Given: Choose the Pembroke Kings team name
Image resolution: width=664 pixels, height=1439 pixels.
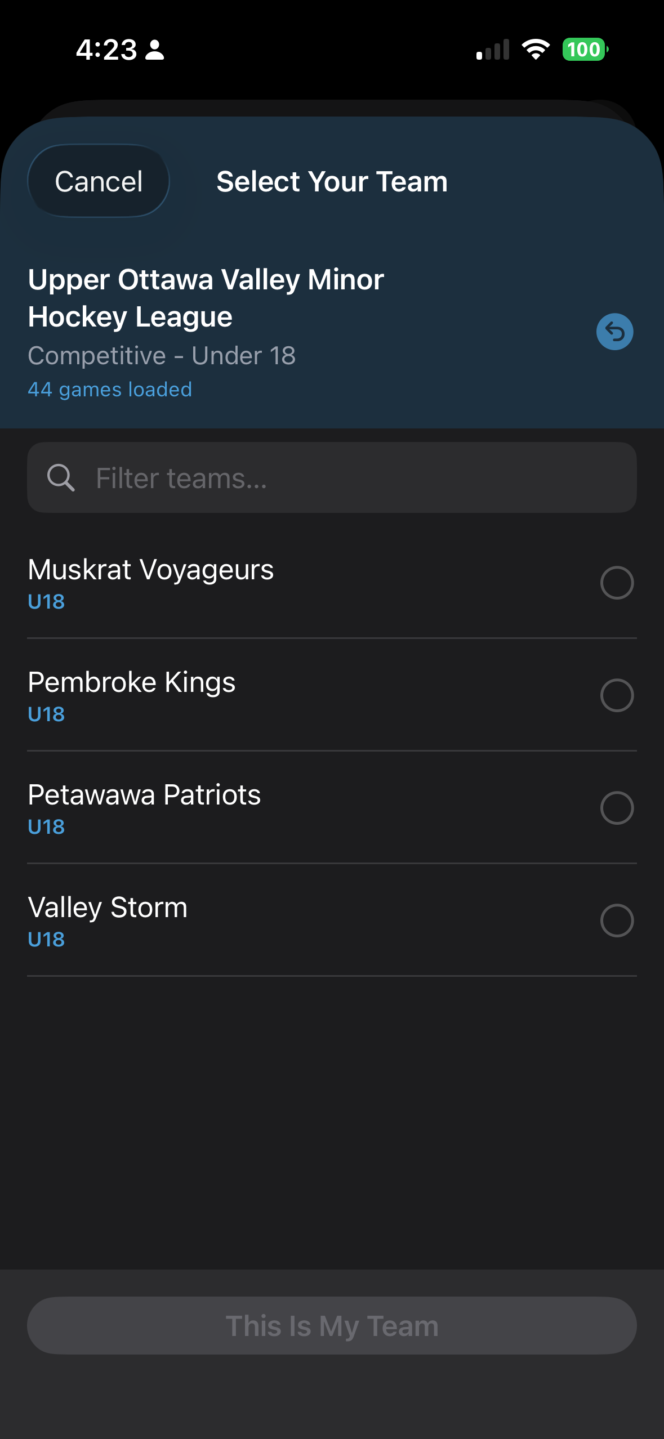Looking at the screenshot, I should coord(132,682).
